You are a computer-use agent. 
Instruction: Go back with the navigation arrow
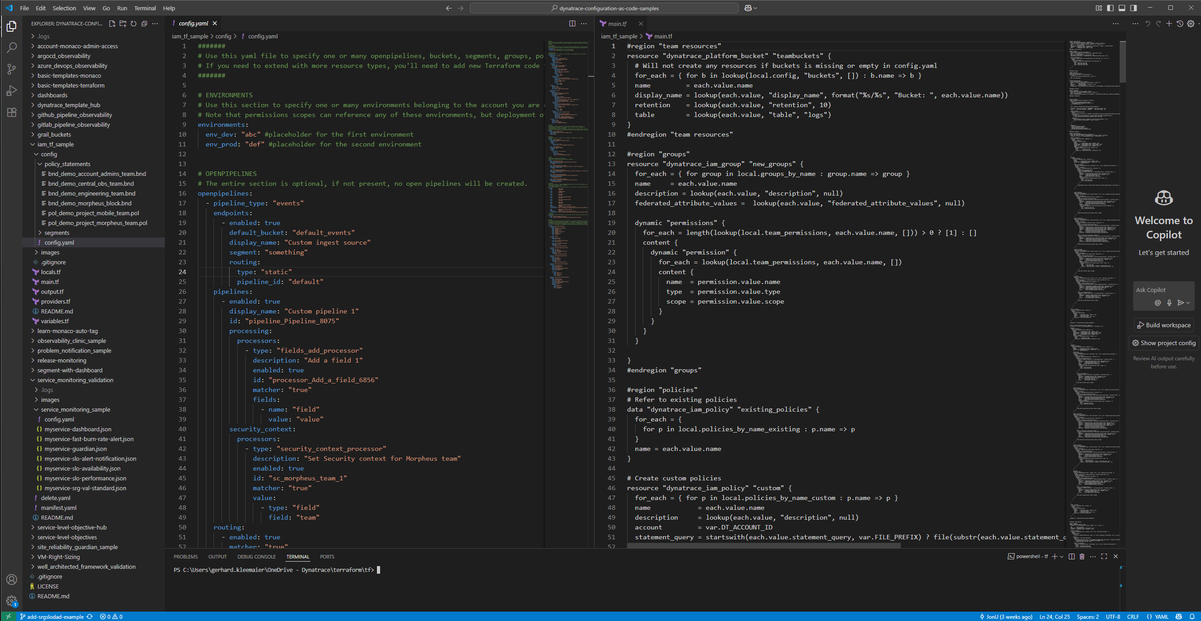click(448, 8)
